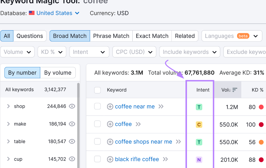Viewport: 266px width, 168px height.
Task: Open the Volume filter dropdown
Action: (x=17, y=52)
